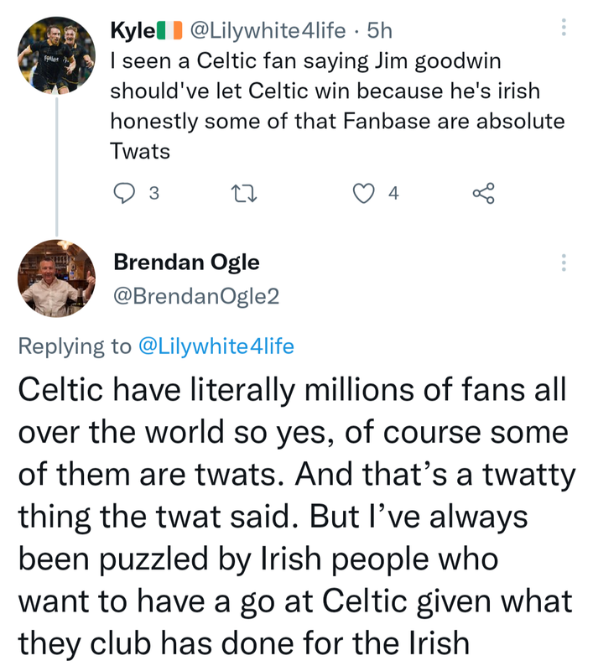Viewport: 593px width, 671px height.
Task: Open Kyle's profile picture
Action: coord(57,55)
